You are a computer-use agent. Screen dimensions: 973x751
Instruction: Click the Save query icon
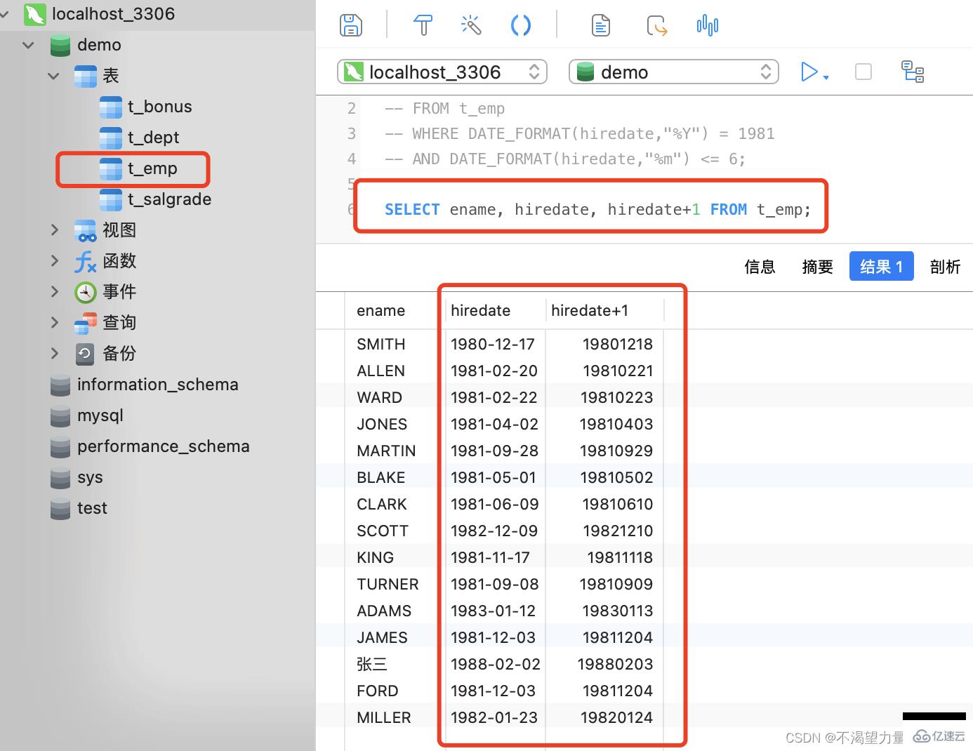(x=350, y=25)
